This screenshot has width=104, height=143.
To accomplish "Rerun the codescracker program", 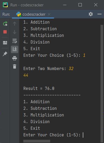I will (x=5, y=24).
